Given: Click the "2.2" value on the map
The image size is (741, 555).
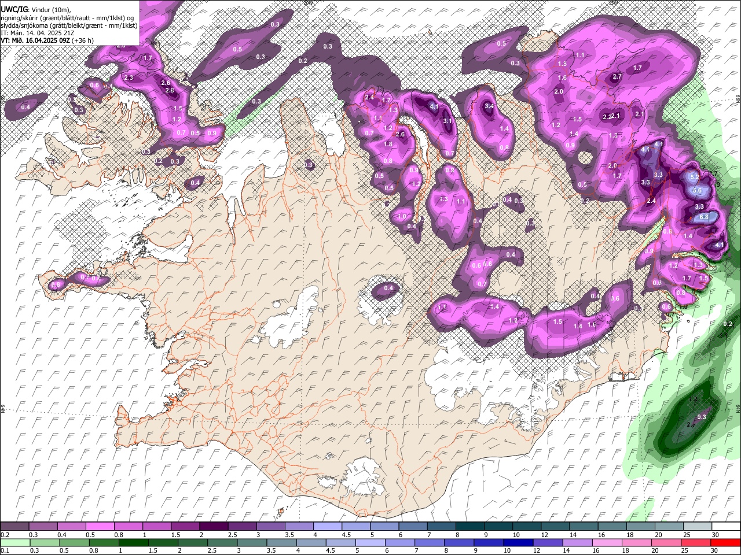Looking at the screenshot, I should coord(607,116).
